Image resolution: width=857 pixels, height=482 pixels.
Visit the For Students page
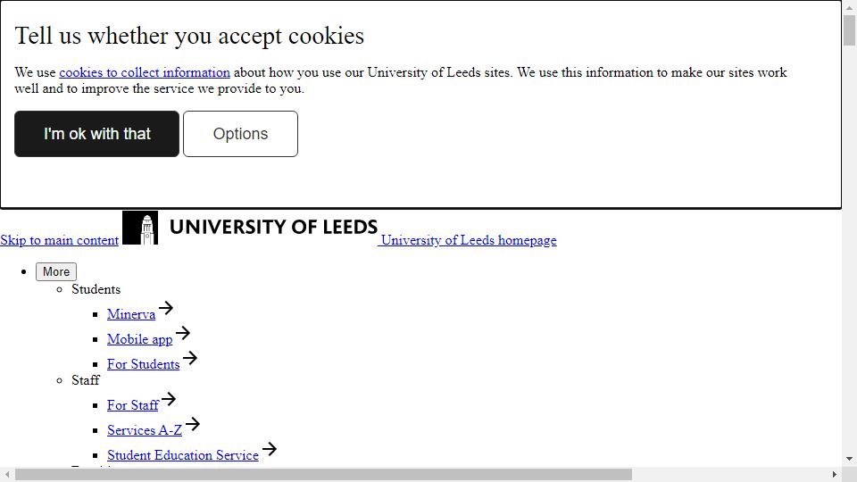pyautogui.click(x=143, y=364)
